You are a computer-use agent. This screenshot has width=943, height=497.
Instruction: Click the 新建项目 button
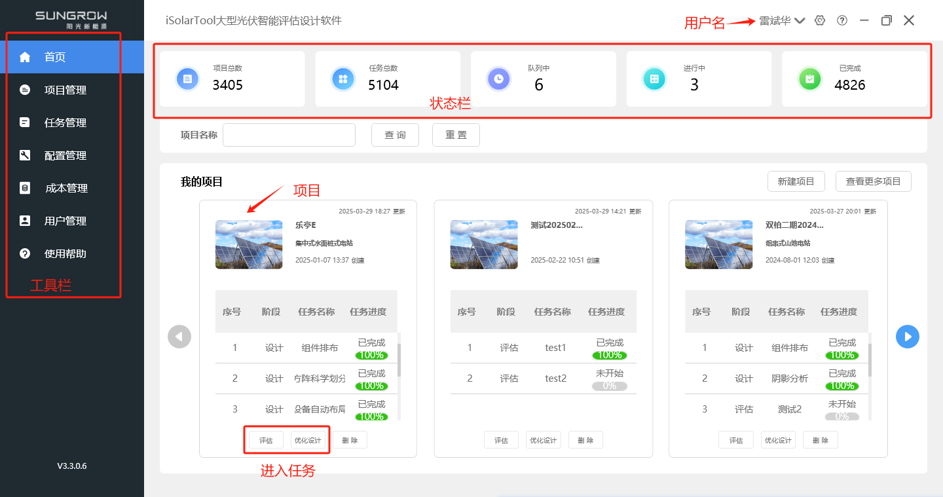click(796, 181)
